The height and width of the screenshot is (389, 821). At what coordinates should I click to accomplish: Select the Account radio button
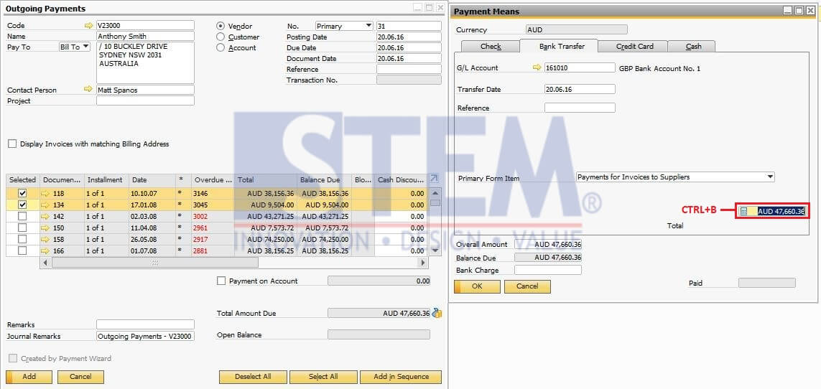[x=221, y=47]
